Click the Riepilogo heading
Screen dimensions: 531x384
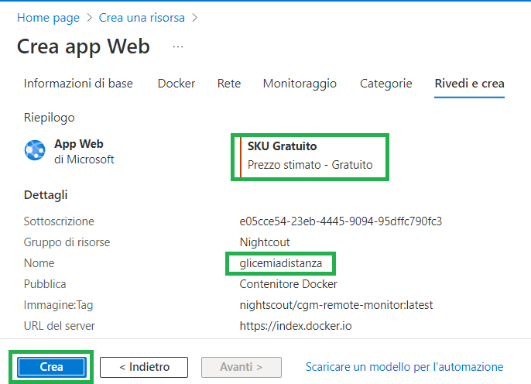[x=49, y=118]
